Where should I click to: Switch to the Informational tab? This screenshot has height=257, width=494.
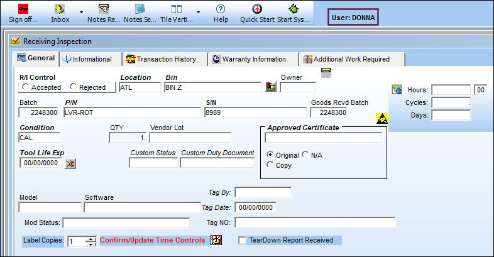(x=91, y=59)
